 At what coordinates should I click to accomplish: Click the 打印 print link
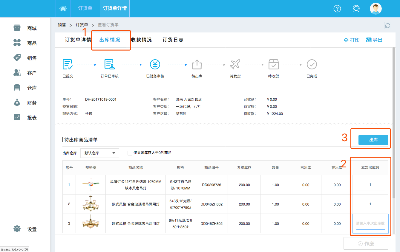(352, 40)
